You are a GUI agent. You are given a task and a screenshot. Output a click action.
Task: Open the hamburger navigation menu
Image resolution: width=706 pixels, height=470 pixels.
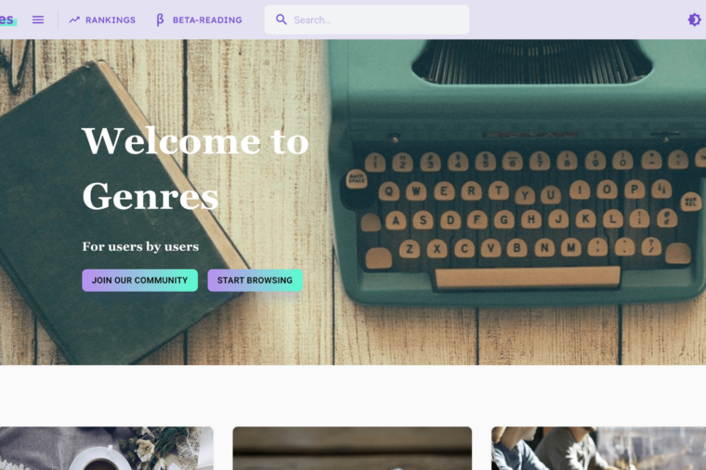tap(38, 20)
